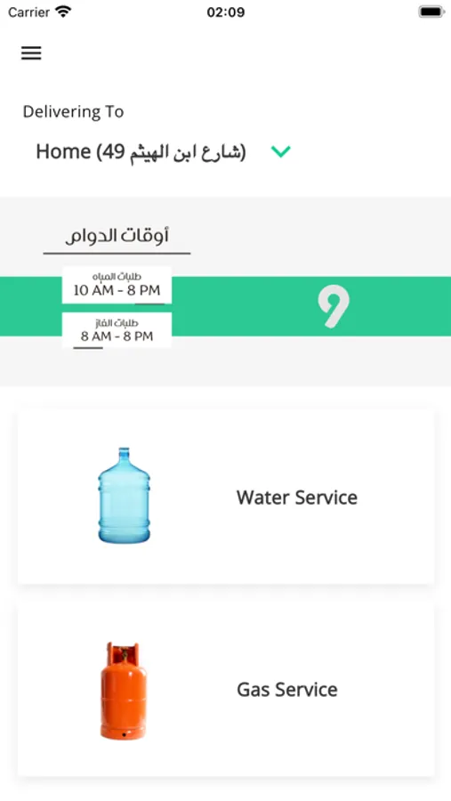Tap the Delivering To label
Viewport: 451px width, 801px height.
click(73, 111)
